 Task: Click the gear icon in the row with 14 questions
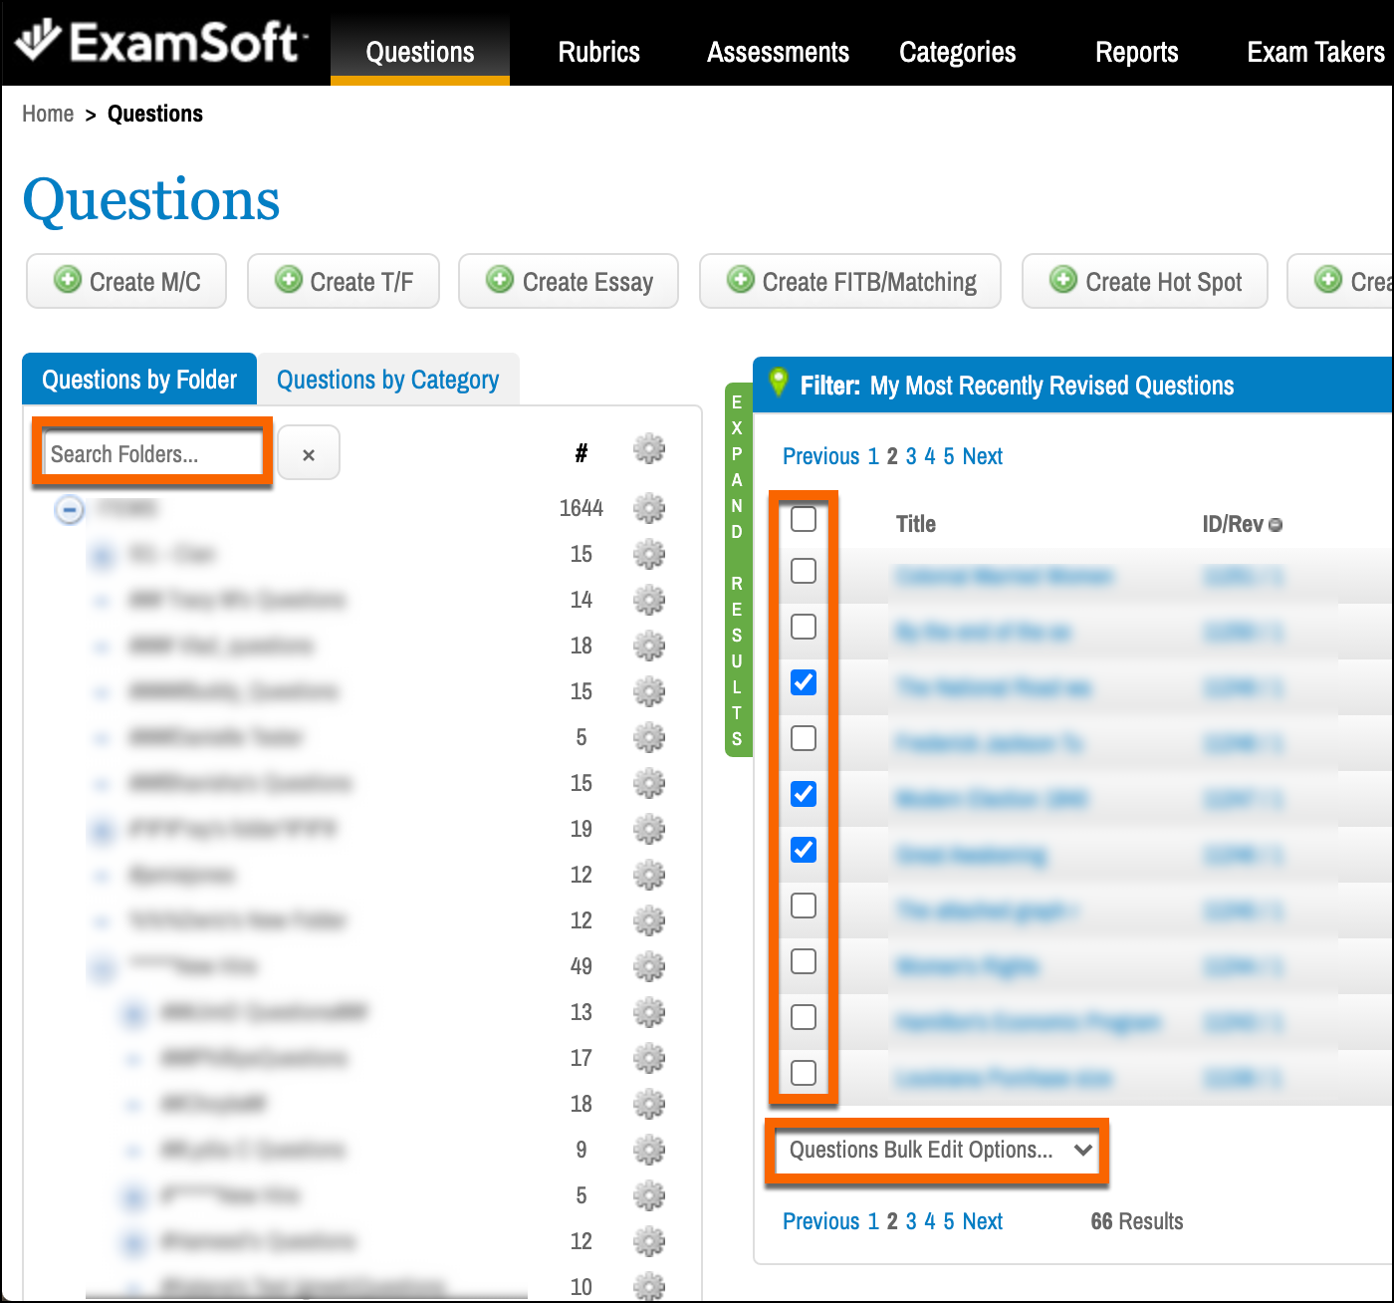(x=649, y=601)
